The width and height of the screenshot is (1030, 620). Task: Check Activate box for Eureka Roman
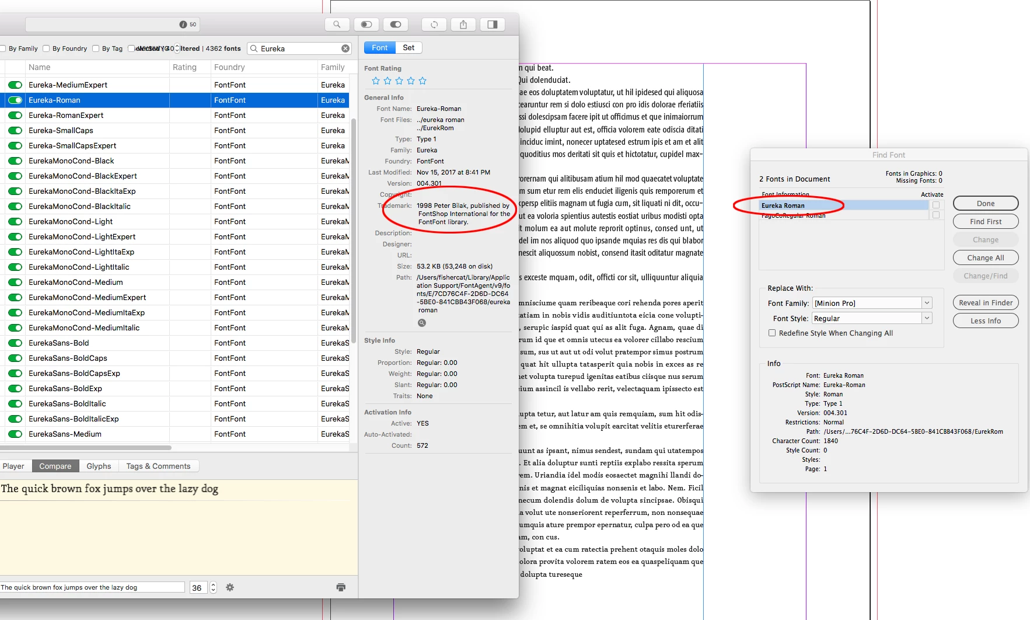click(936, 205)
